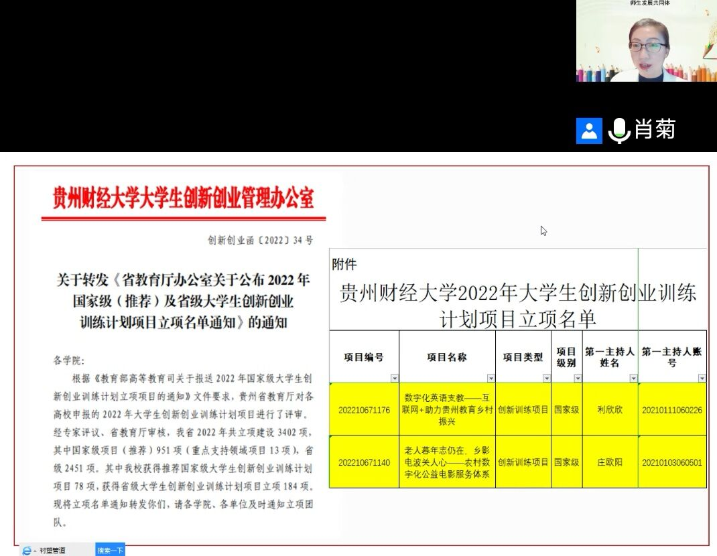
Task: Click the Internet Explorer icon at bottom left
Action: (27, 551)
